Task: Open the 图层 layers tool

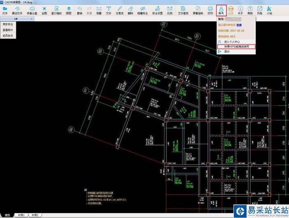Action: pyautogui.click(x=69, y=11)
